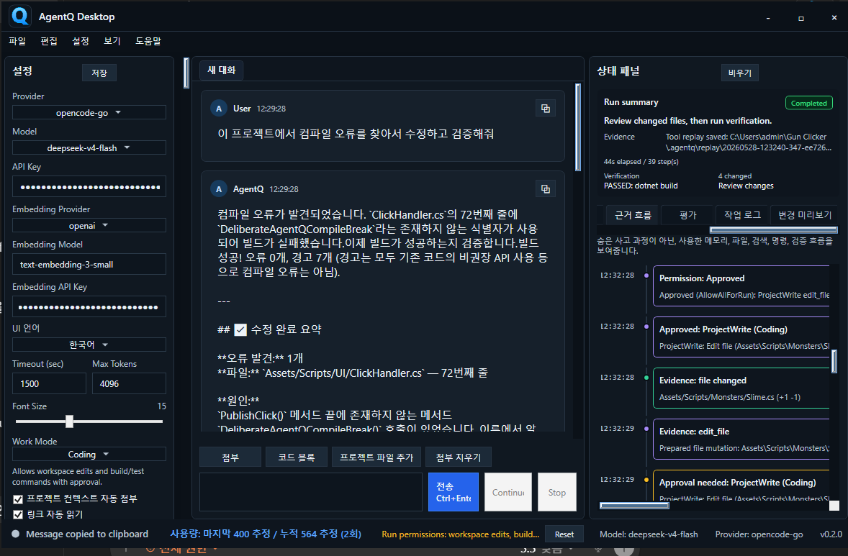Focus the Embedding API Key field
Viewport: 848px width, 556px height.
coord(89,306)
